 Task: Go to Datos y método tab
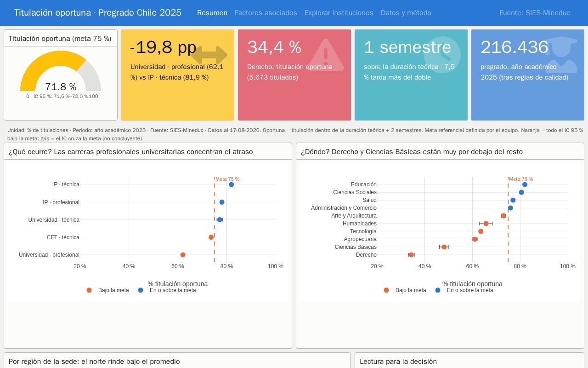point(406,13)
